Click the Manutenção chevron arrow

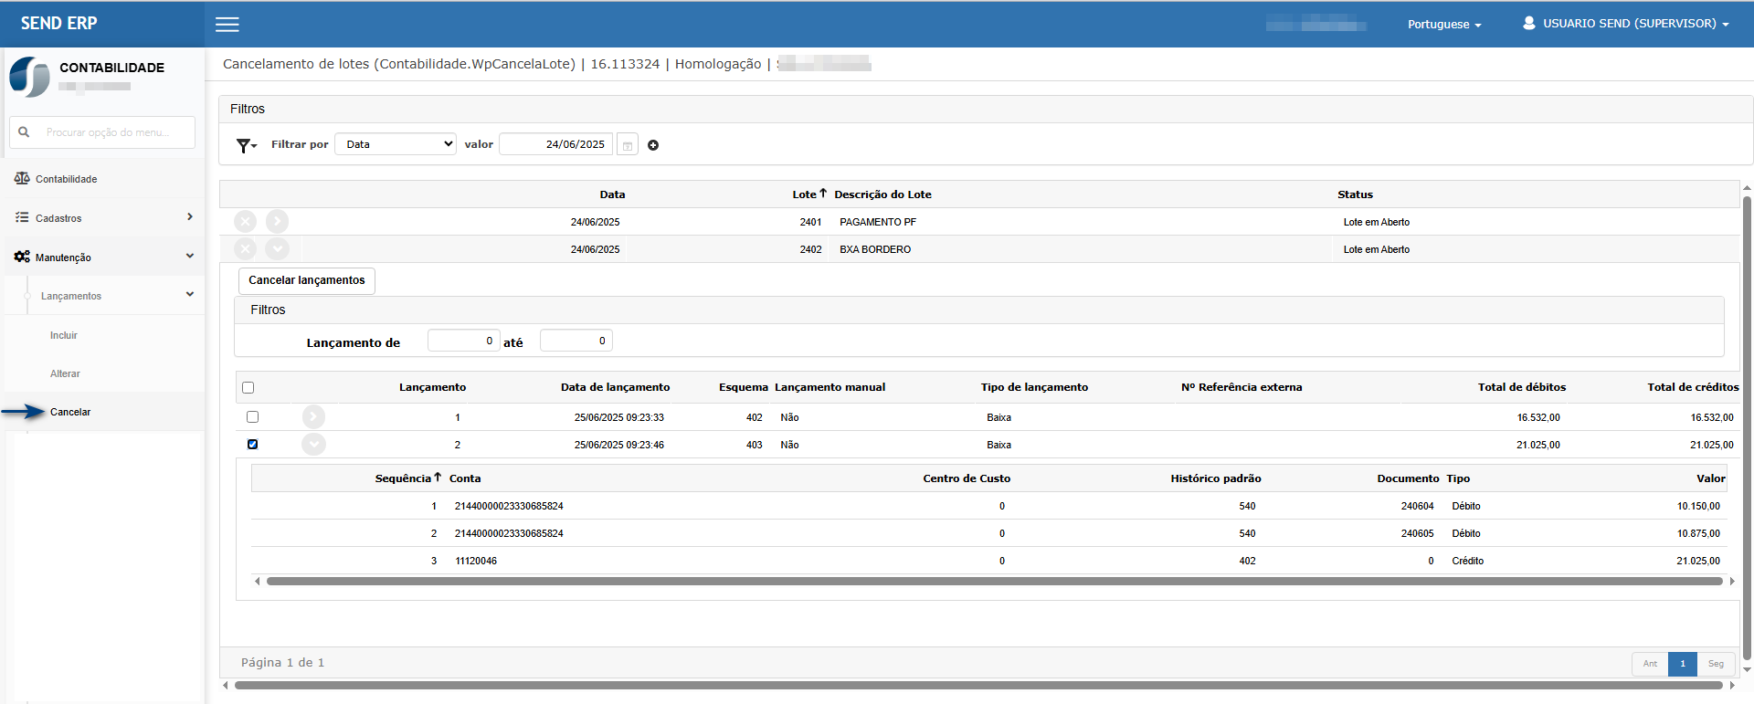pyautogui.click(x=190, y=257)
